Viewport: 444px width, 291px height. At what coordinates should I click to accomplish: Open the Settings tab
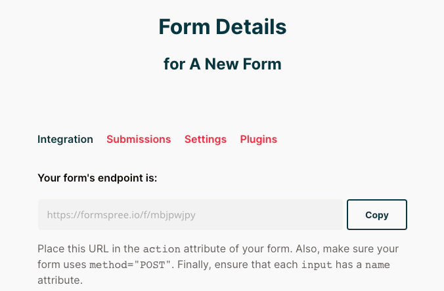[x=206, y=139]
